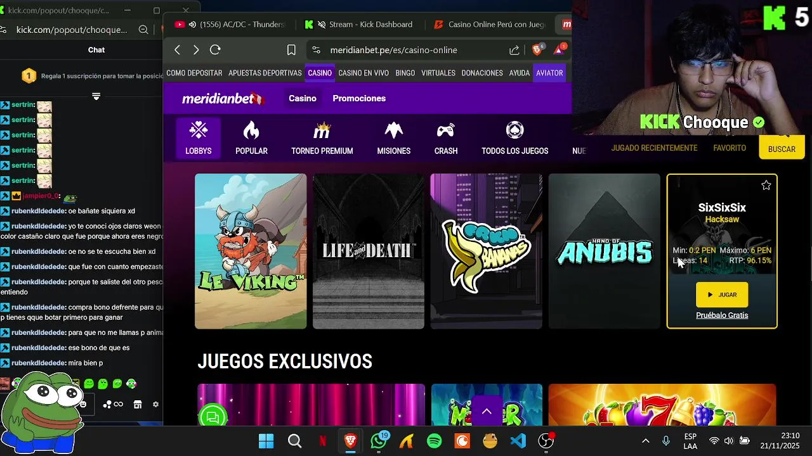Viewport: 812px width, 456px height.
Task: Open the COMO DEPOSITAR menu item
Action: (194, 73)
